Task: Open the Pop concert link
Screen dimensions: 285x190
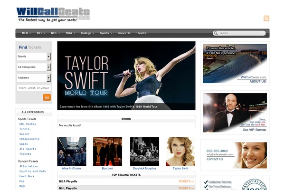Action: coord(22,181)
